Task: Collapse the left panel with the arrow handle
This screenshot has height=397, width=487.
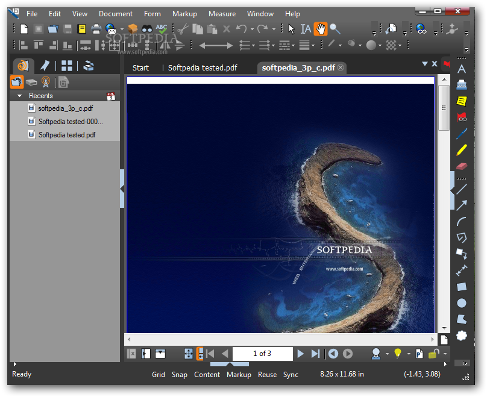Action: [x=122, y=189]
